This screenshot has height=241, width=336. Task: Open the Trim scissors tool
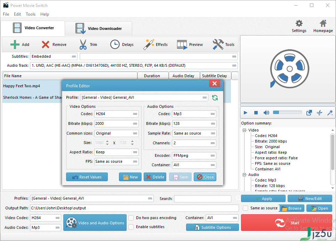(88, 45)
